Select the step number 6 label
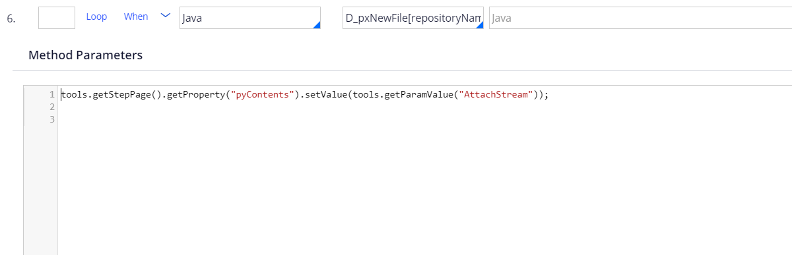This screenshot has width=792, height=255. [11, 18]
